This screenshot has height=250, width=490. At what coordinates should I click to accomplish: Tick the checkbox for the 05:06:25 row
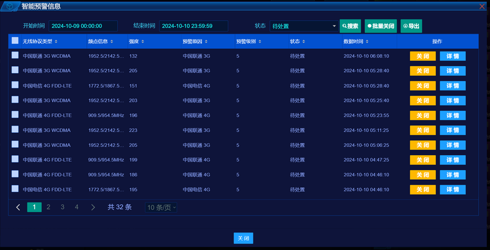pyautogui.click(x=15, y=144)
